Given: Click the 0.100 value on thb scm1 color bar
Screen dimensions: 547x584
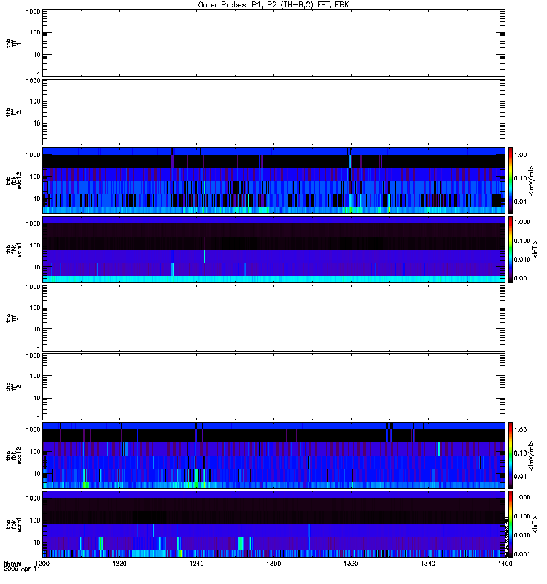Looking at the screenshot, I should pyautogui.click(x=521, y=241).
